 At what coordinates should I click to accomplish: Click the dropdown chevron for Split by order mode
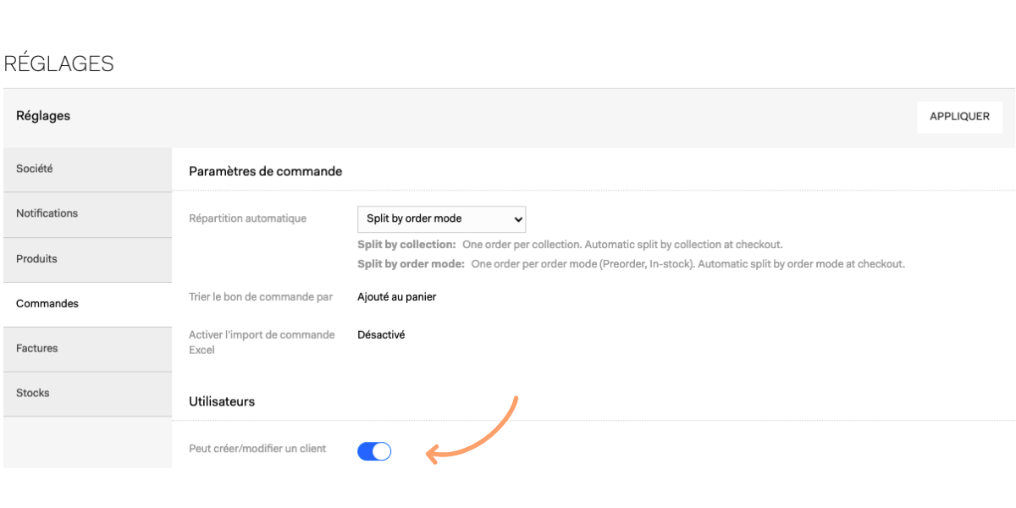pyautogui.click(x=518, y=219)
